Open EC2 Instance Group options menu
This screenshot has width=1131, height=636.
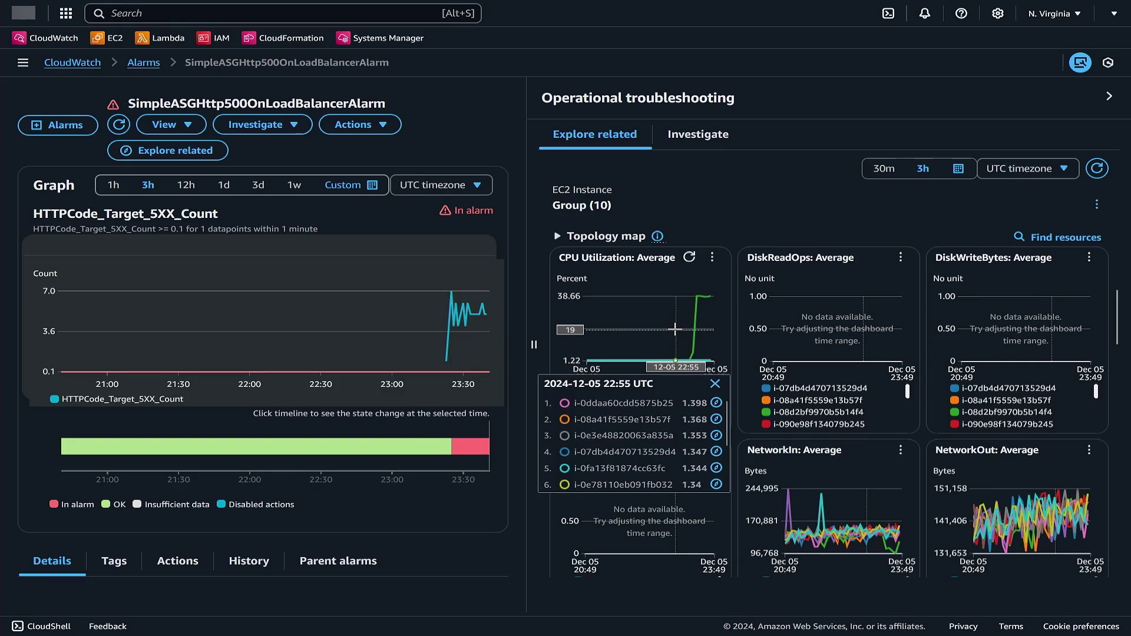1097,204
